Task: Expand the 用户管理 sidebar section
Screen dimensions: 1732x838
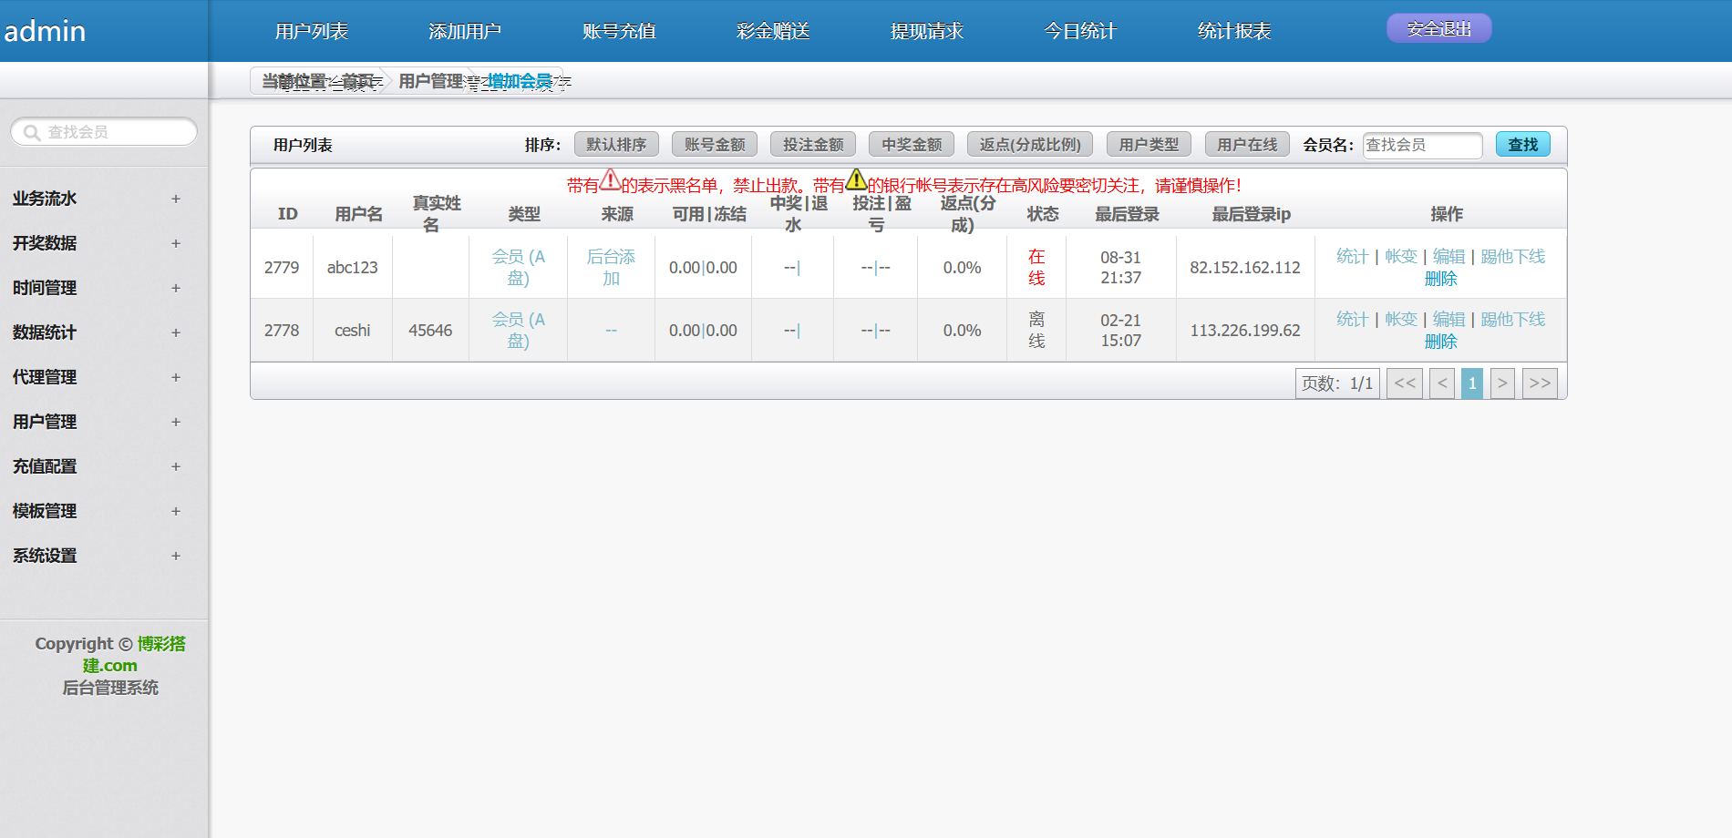Action: [176, 422]
